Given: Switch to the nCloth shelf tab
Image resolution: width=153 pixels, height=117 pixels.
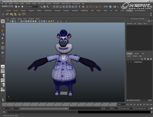Looking at the screenshot, I should click(x=122, y=11).
